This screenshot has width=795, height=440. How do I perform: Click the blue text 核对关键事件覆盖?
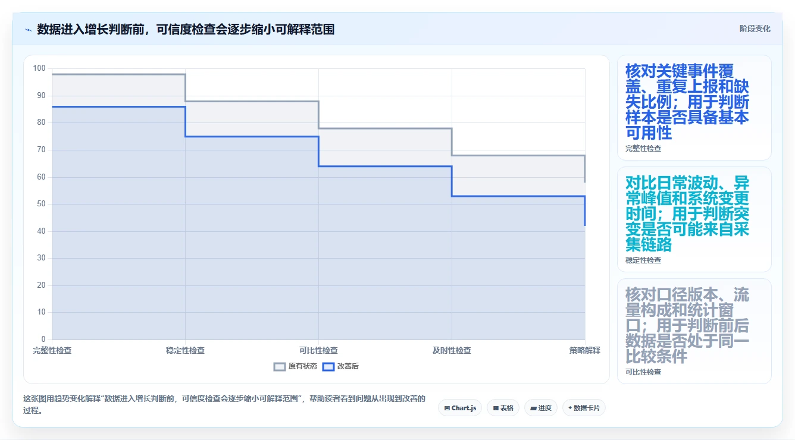coord(687,102)
